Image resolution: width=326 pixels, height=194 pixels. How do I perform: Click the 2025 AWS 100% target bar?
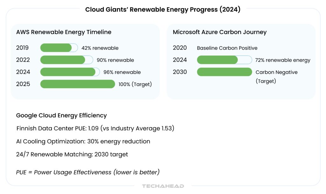pos(77,84)
